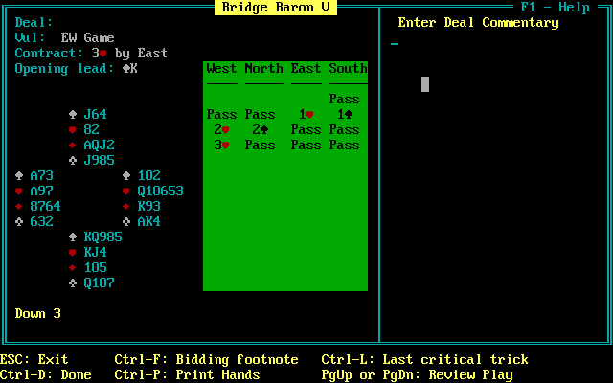Click North's heart suit symbol beside 82
This screenshot has width=613, height=383.
[x=73, y=130]
